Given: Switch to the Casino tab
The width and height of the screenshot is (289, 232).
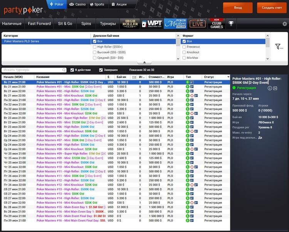Looking at the screenshot, I should pos(77,4).
